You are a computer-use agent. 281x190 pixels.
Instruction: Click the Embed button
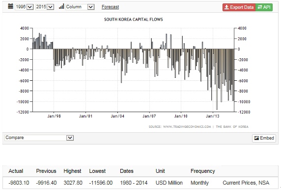pos(264,138)
